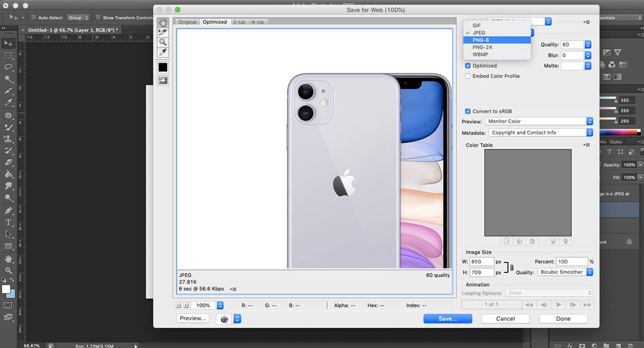Enable the Auto-Select checkbox
644x348 pixels.
[x=33, y=17]
